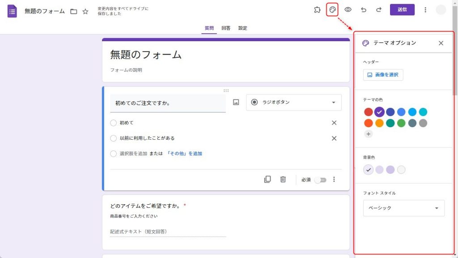Click the 商品番号をご入力ください description text
Image resolution: width=458 pixels, height=258 pixels.
coord(134,216)
